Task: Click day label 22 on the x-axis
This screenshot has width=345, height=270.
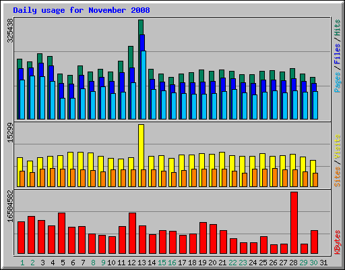Action: [232, 263]
